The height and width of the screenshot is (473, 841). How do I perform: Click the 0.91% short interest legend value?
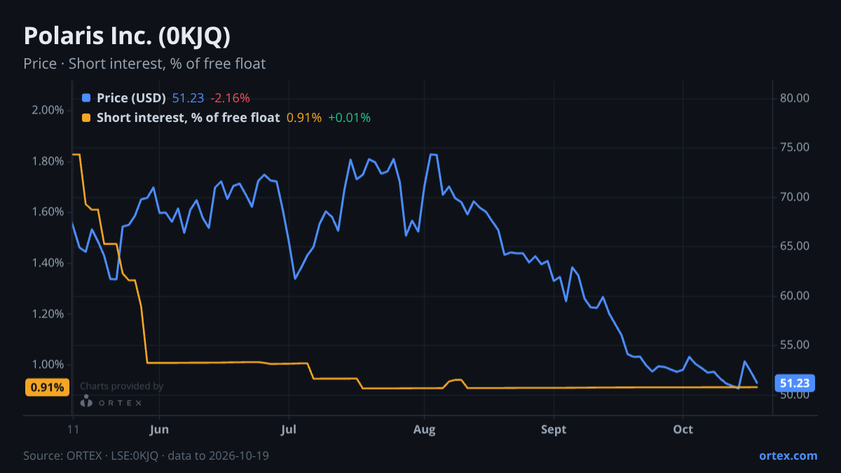[x=304, y=118]
